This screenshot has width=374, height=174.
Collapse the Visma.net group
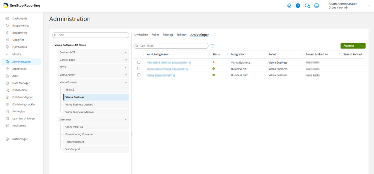tap(126, 120)
